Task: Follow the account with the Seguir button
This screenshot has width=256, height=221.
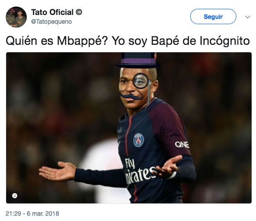Action: pyautogui.click(x=213, y=17)
